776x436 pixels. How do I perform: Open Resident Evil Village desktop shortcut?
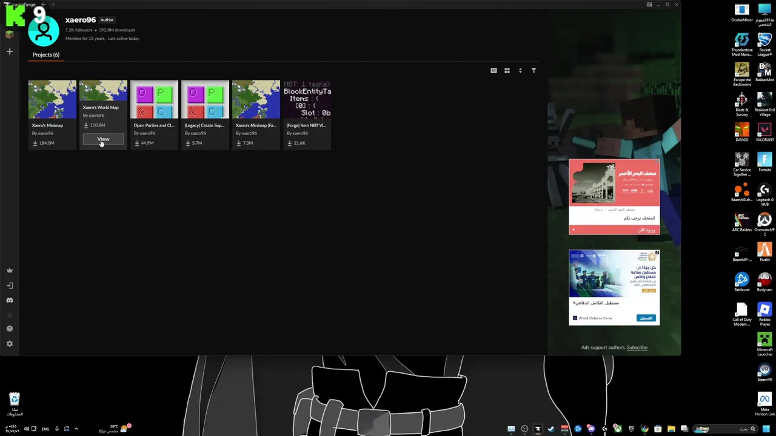(764, 105)
